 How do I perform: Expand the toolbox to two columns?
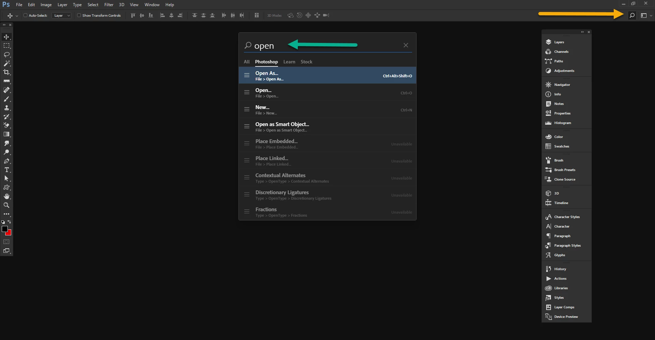tap(4, 25)
